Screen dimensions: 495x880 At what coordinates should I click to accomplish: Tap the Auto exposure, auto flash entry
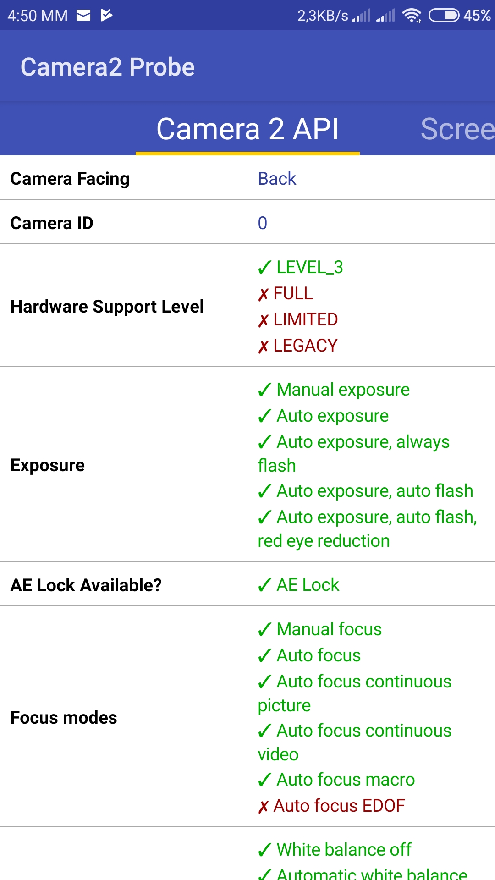374,491
